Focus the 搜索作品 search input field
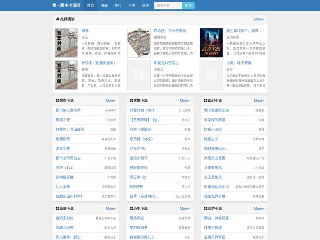 pos(168,5)
